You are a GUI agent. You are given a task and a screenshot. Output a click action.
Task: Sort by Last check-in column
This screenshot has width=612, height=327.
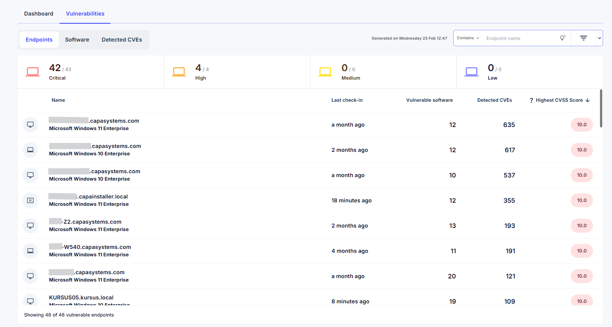(347, 100)
